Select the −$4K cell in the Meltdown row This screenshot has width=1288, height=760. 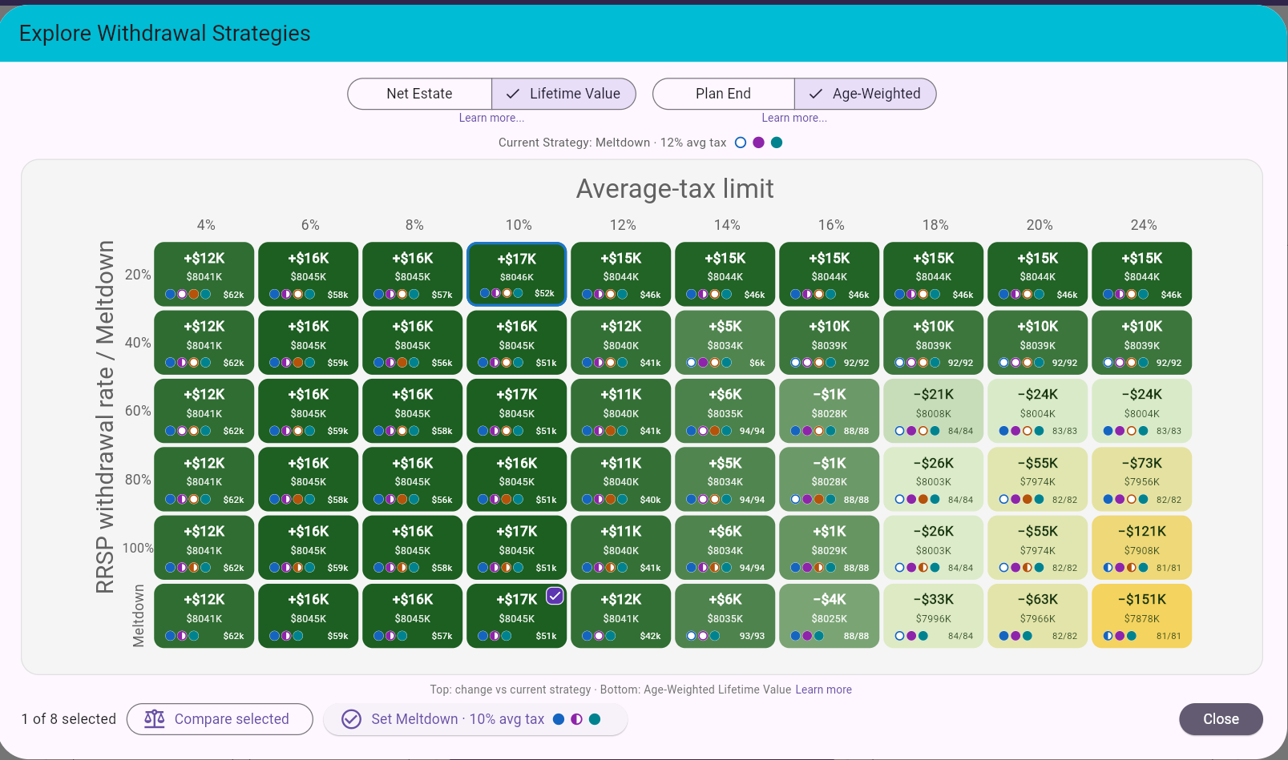pyautogui.click(x=830, y=616)
